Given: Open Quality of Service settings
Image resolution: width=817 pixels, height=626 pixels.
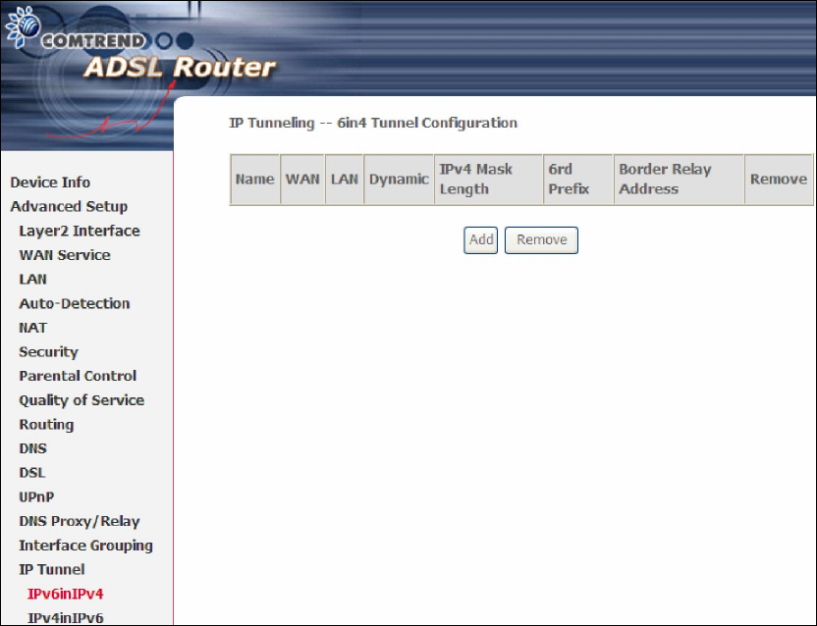Looking at the screenshot, I should pos(82,400).
